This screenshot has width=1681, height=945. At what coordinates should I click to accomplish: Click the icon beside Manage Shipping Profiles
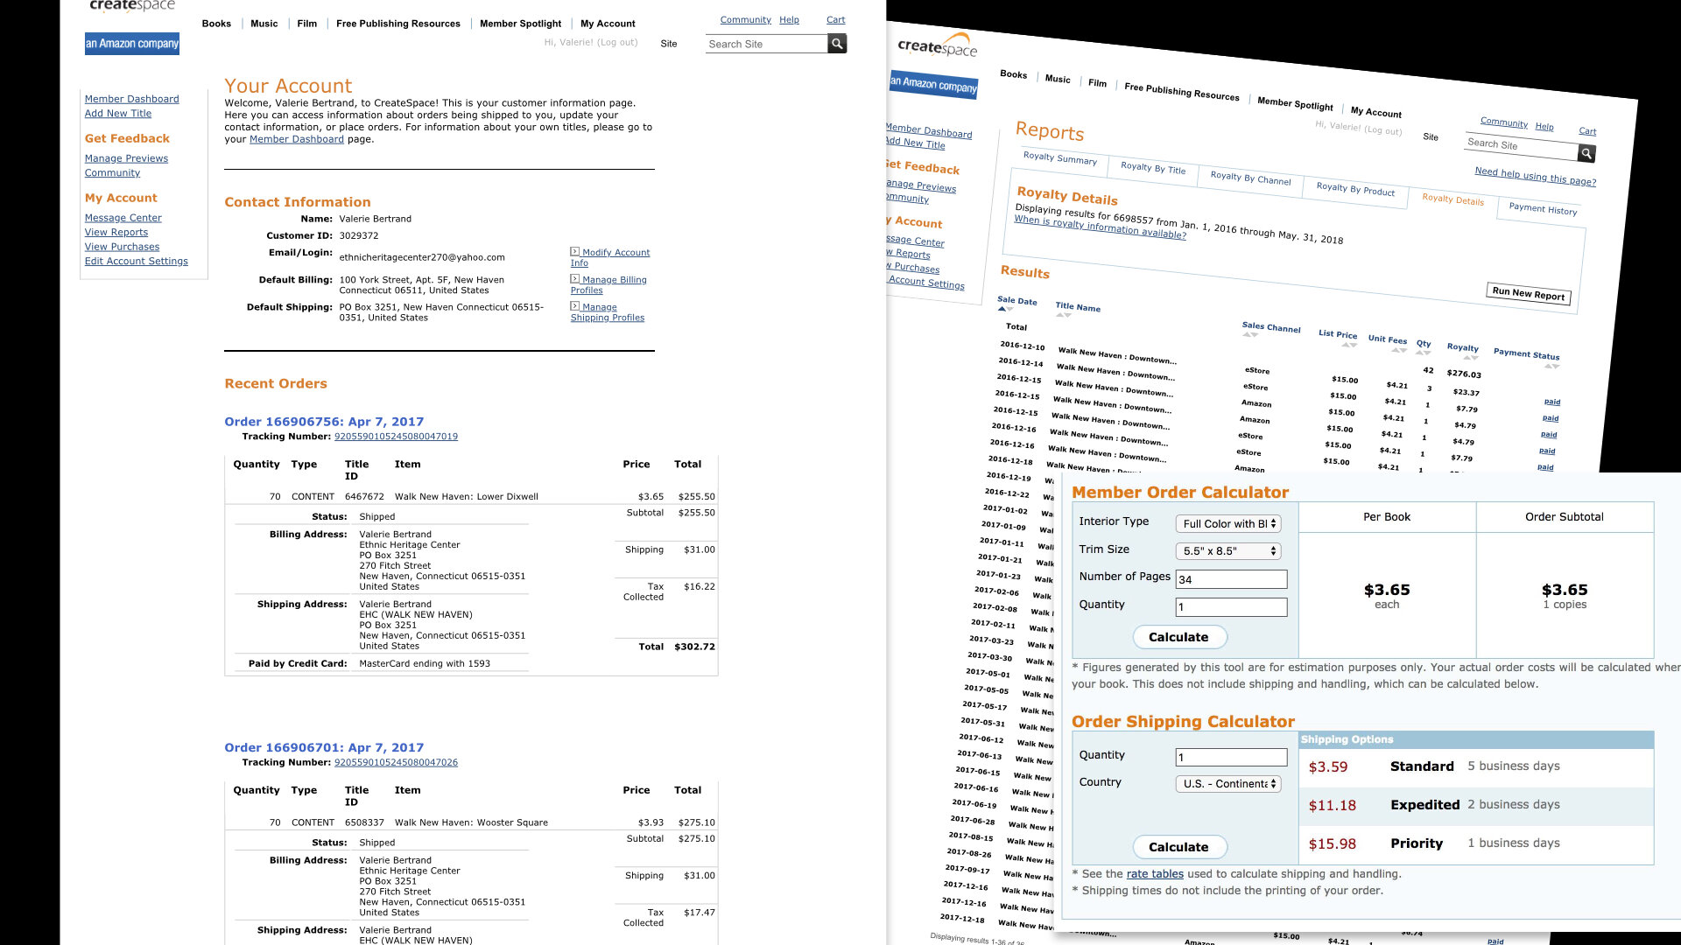[574, 306]
